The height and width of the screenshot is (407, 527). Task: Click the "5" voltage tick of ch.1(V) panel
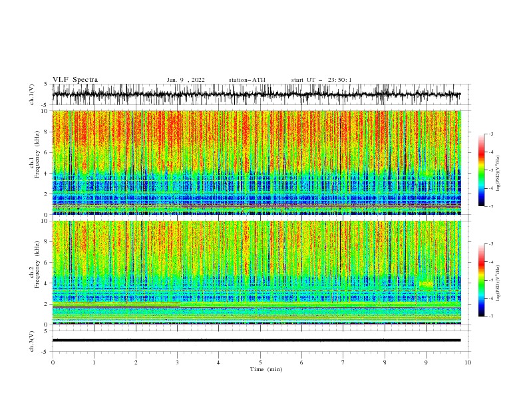point(46,84)
